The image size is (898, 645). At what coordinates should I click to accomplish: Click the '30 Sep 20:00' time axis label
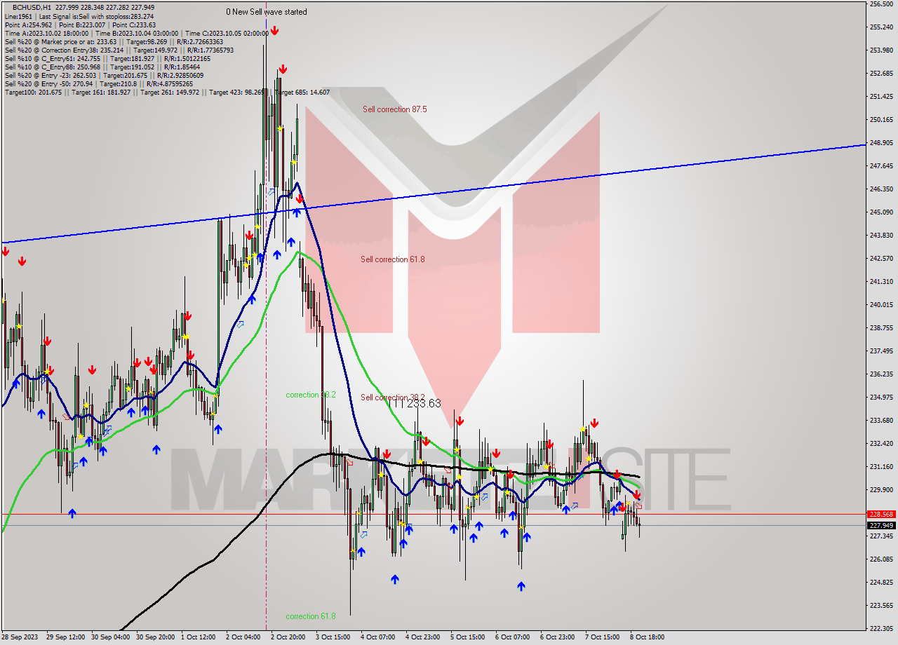[x=155, y=637]
